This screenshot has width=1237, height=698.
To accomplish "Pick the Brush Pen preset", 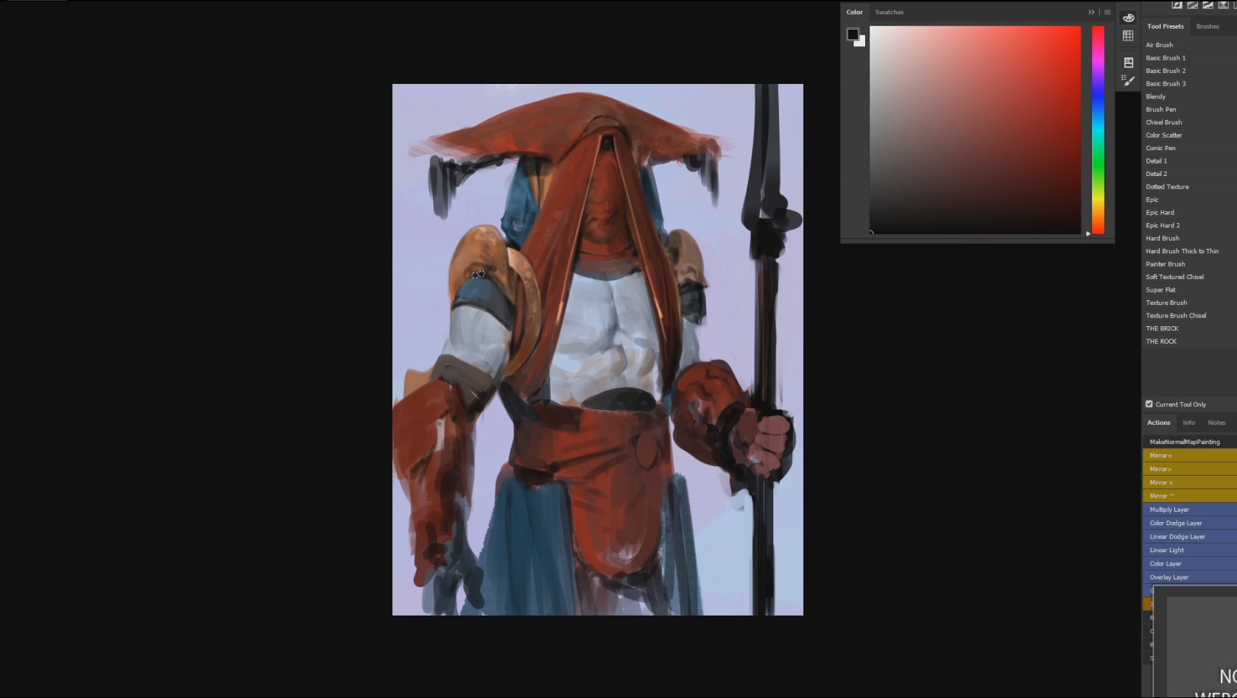I will pos(1190,110).
